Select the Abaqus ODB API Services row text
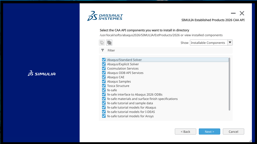 pos(125,73)
